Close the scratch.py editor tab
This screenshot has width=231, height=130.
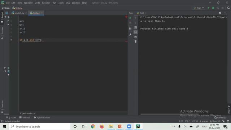click(26, 13)
